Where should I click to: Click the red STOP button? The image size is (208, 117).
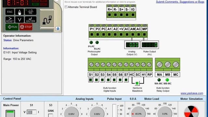coord(26,27)
